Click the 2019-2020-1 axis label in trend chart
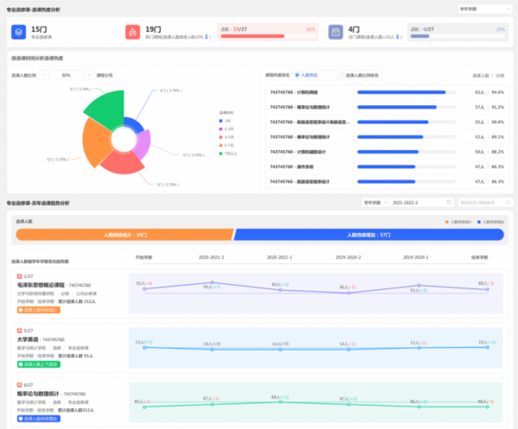Image resolution: width=518 pixels, height=429 pixels. coord(415,257)
